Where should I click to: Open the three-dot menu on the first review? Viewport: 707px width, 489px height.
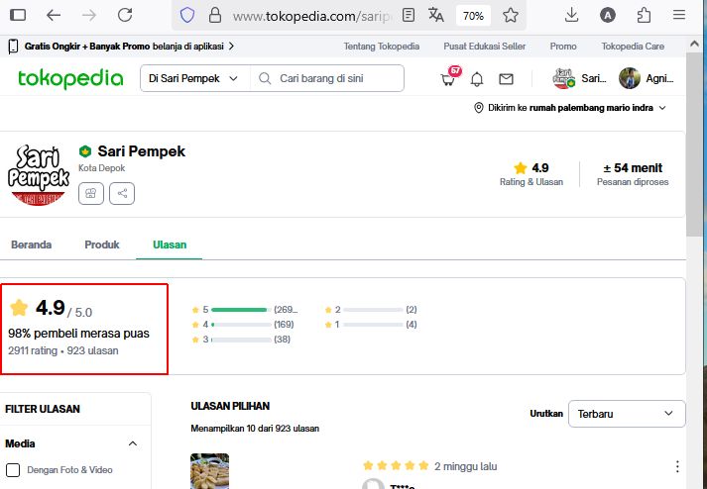tap(677, 466)
